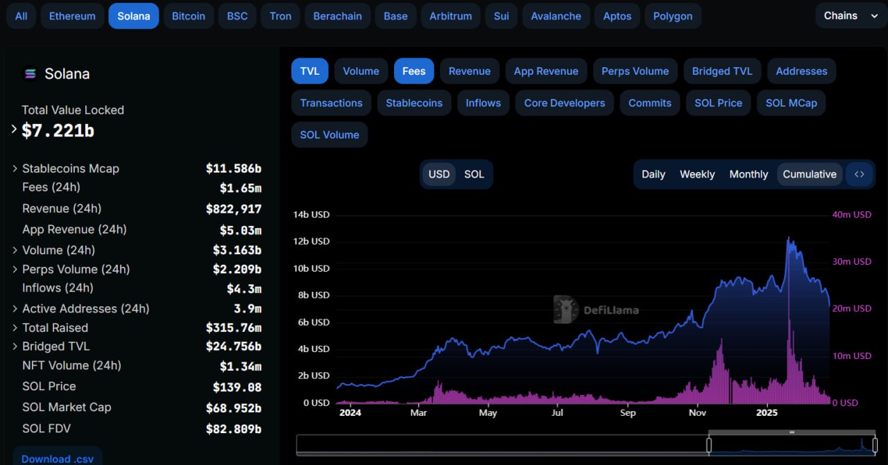Select SOL as chart denomination
888x465 pixels.
475,175
